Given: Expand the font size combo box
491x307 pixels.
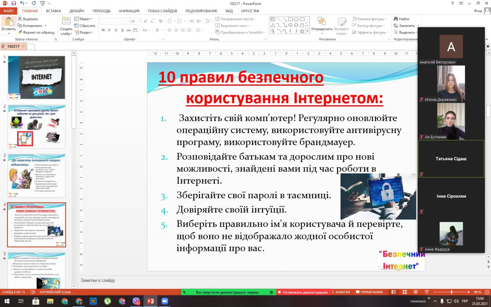Looking at the screenshot, I should pyautogui.click(x=140, y=21).
